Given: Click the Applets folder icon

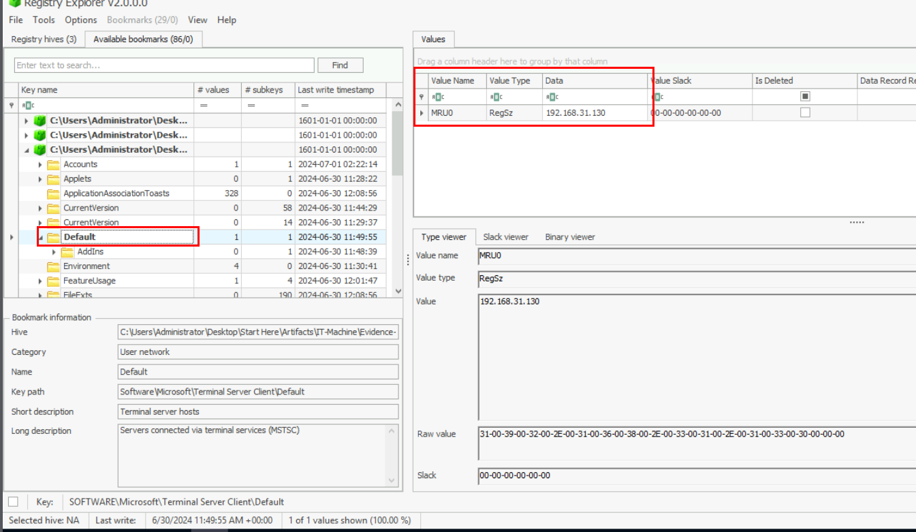Looking at the screenshot, I should click(x=53, y=178).
